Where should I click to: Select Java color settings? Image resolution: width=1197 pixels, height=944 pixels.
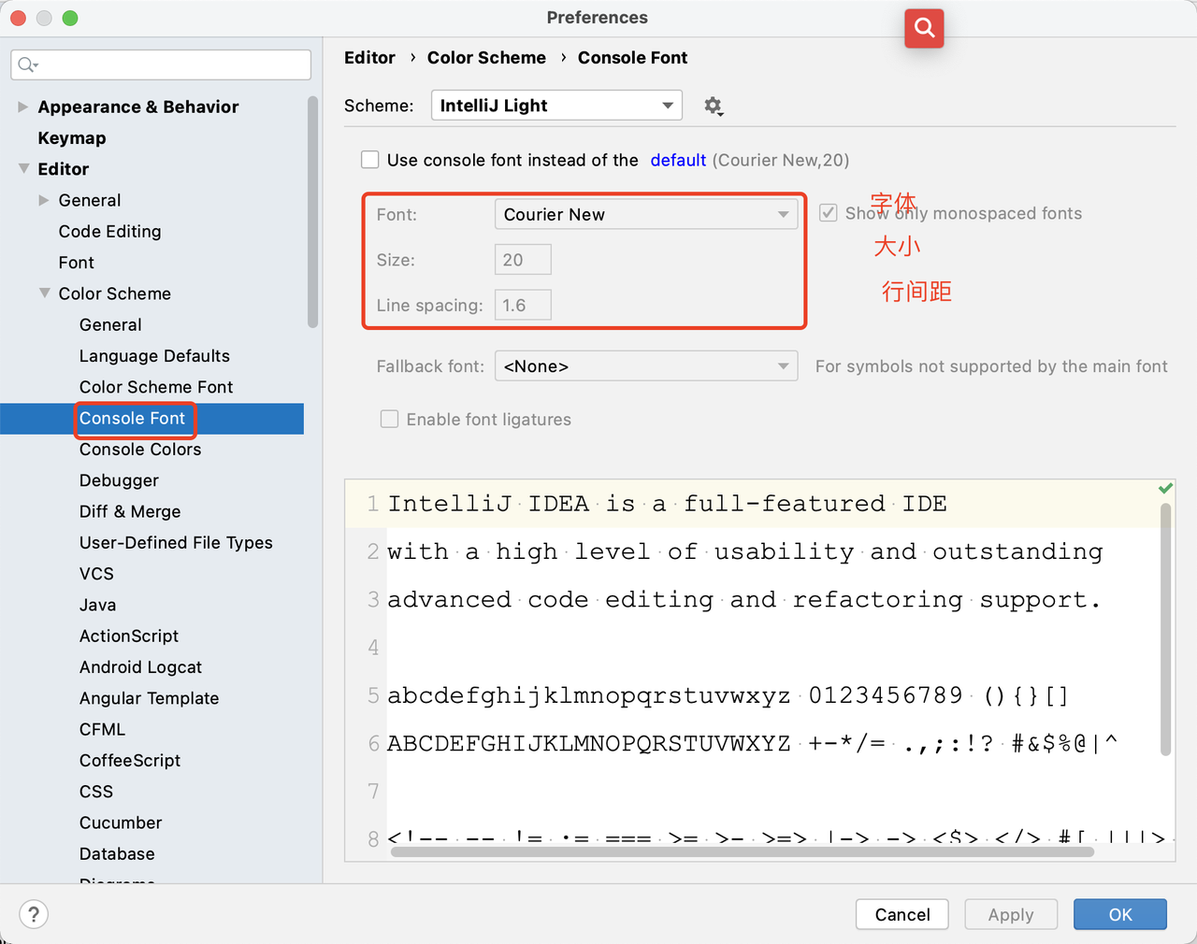[97, 605]
